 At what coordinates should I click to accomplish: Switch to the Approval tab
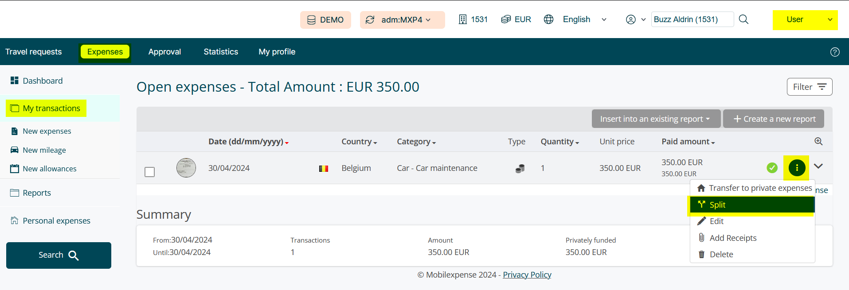(x=164, y=52)
